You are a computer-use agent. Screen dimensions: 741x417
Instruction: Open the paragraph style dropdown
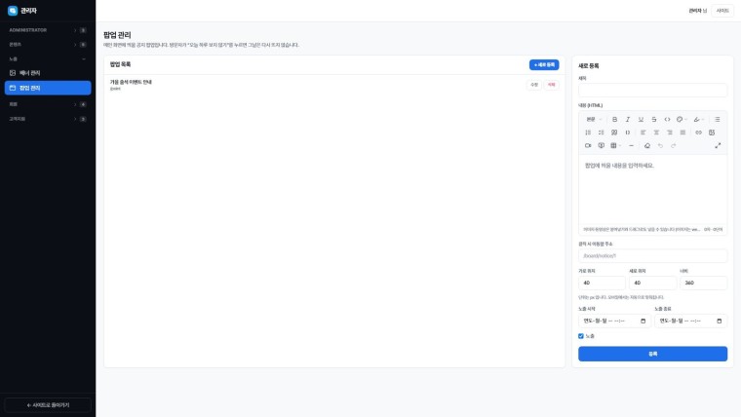594,120
